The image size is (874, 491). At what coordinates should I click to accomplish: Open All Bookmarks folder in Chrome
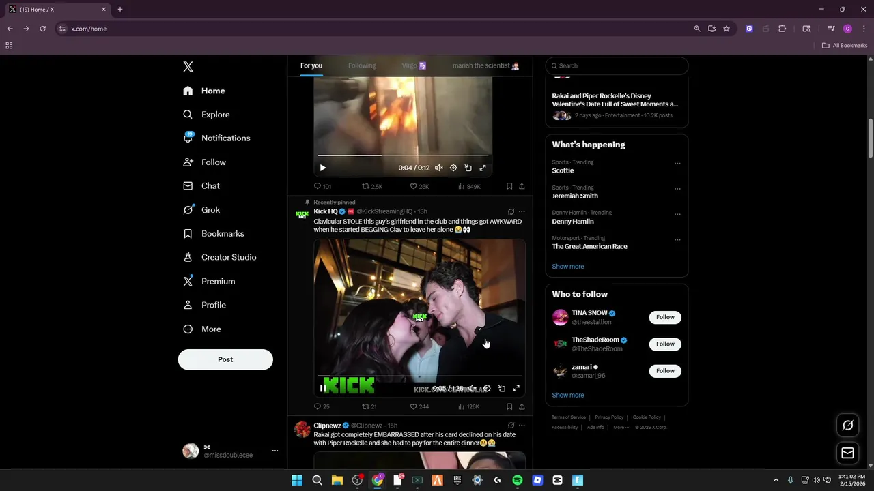[x=845, y=46]
